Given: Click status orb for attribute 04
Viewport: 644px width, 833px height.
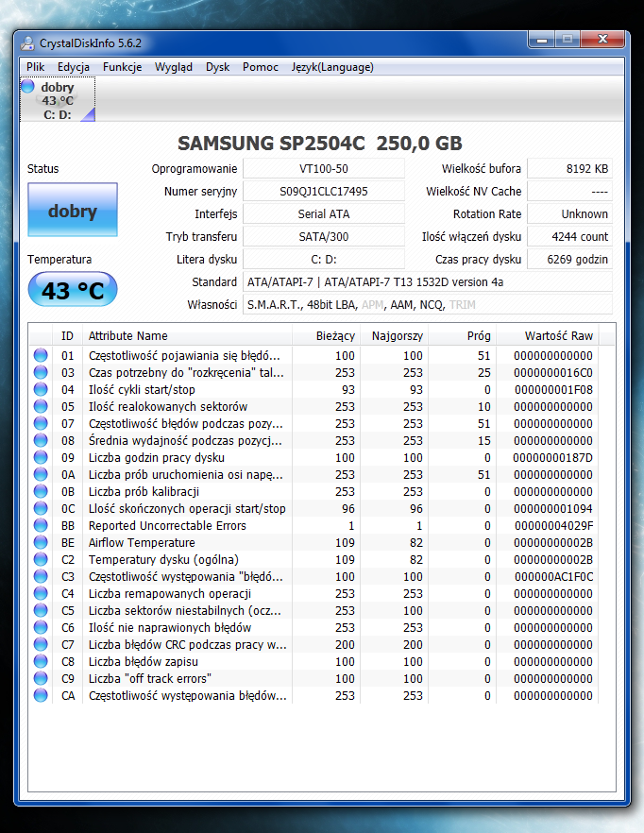Looking at the screenshot, I should point(41,389).
